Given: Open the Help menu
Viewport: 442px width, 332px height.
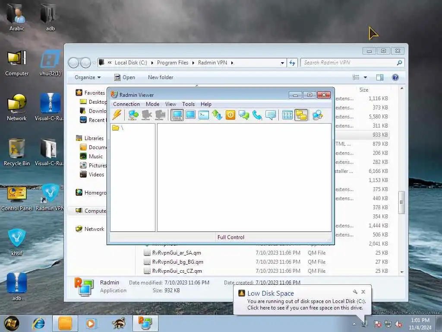Looking at the screenshot, I should point(206,104).
